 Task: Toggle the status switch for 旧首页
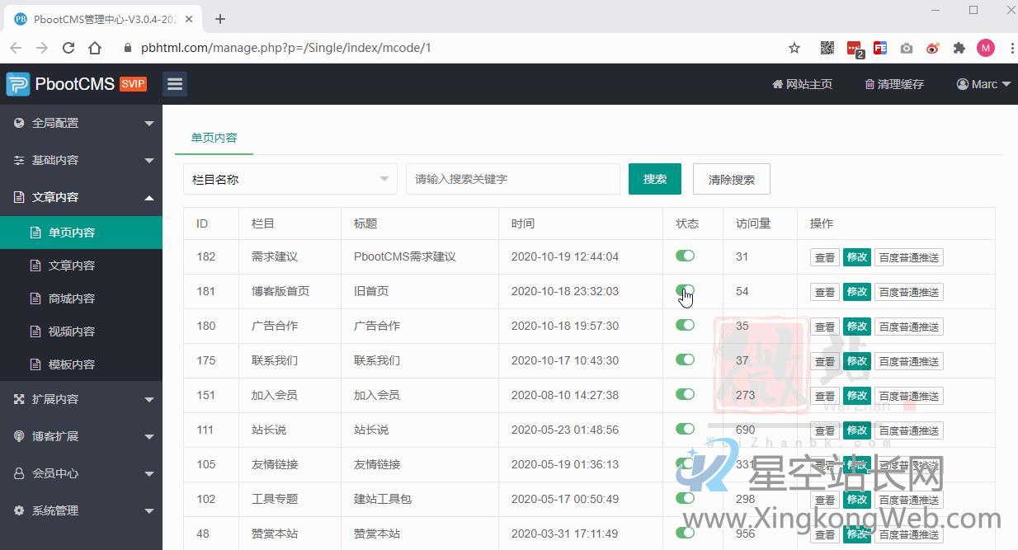[x=686, y=291]
